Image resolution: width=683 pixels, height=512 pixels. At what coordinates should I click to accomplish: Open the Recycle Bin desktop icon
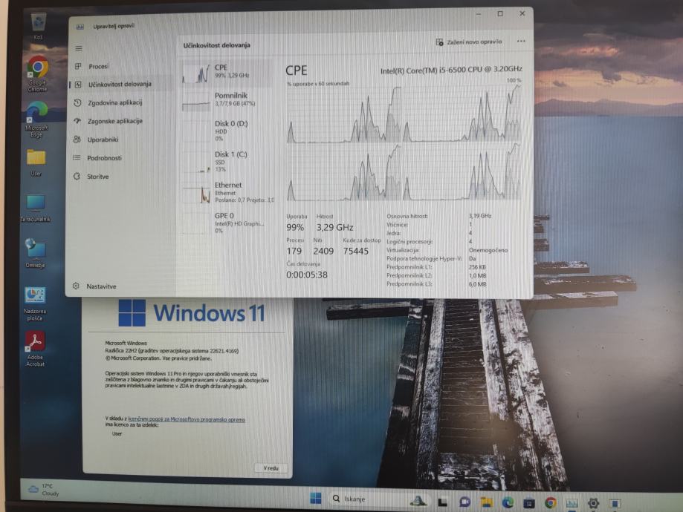tap(39, 26)
